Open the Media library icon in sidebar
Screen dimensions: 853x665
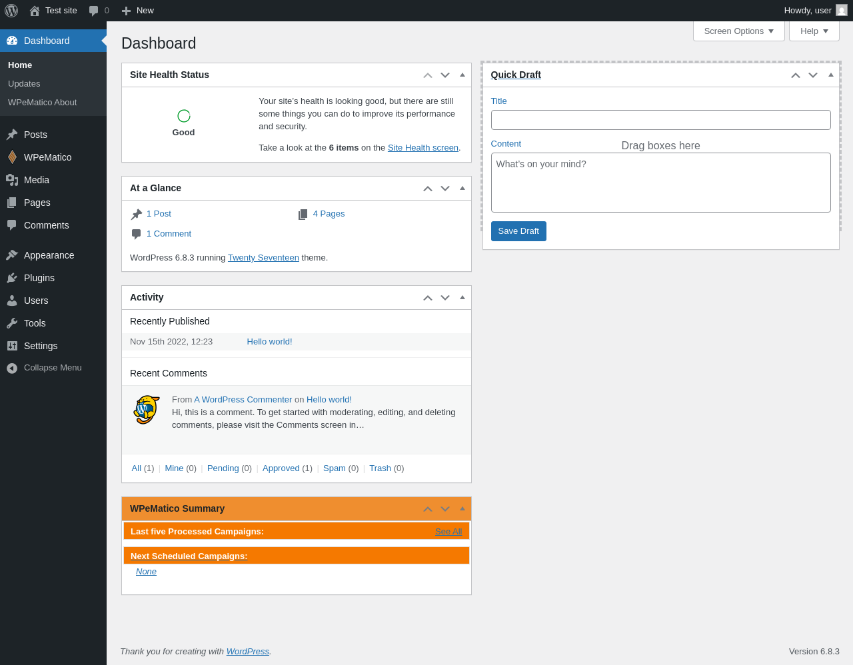pos(12,180)
